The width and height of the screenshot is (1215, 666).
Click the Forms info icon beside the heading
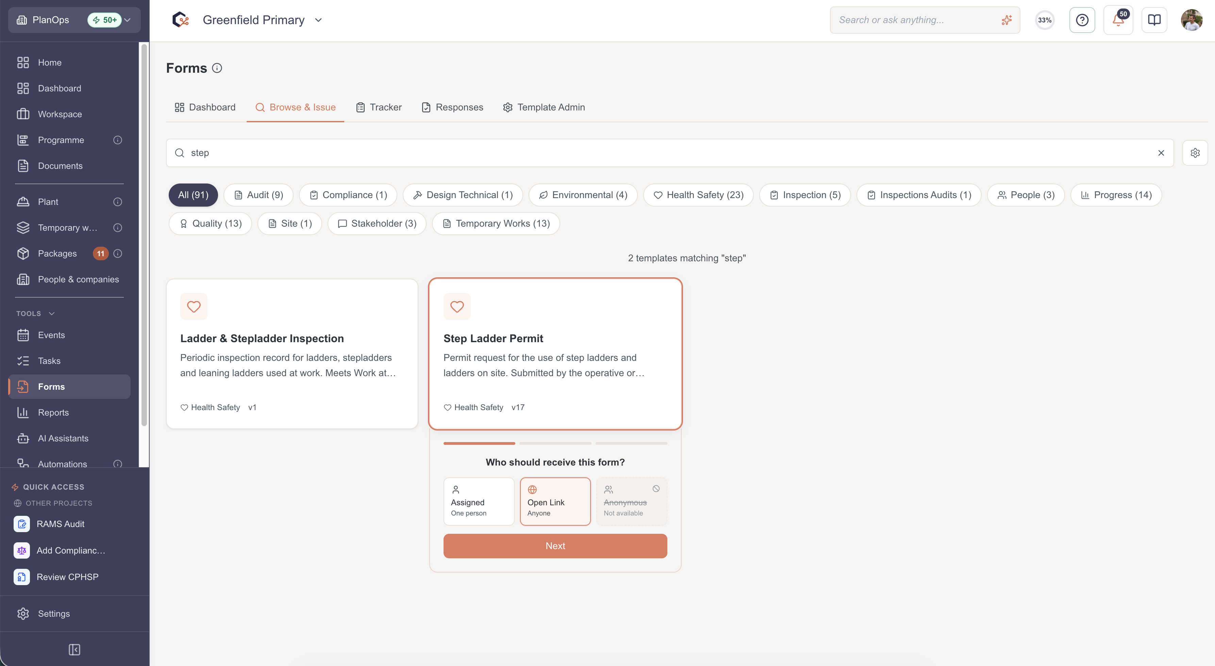(x=217, y=68)
